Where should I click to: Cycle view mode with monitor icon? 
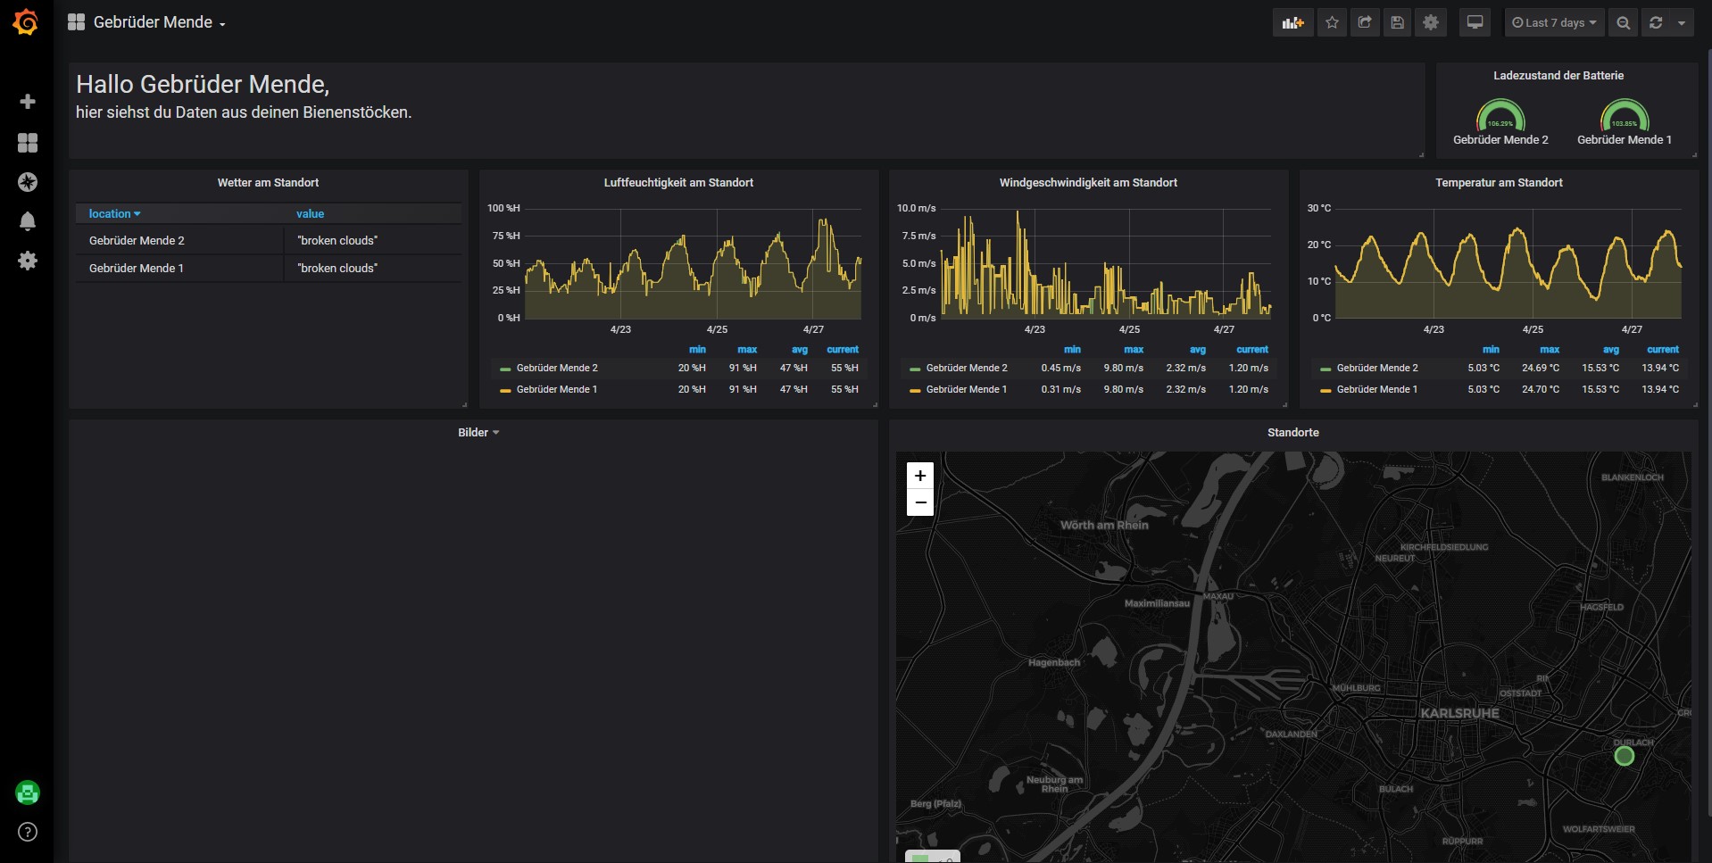[x=1475, y=22]
